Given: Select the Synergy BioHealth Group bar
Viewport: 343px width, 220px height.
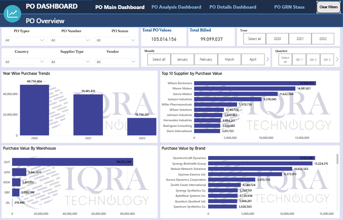Looking at the screenshot, I should coord(260,164).
